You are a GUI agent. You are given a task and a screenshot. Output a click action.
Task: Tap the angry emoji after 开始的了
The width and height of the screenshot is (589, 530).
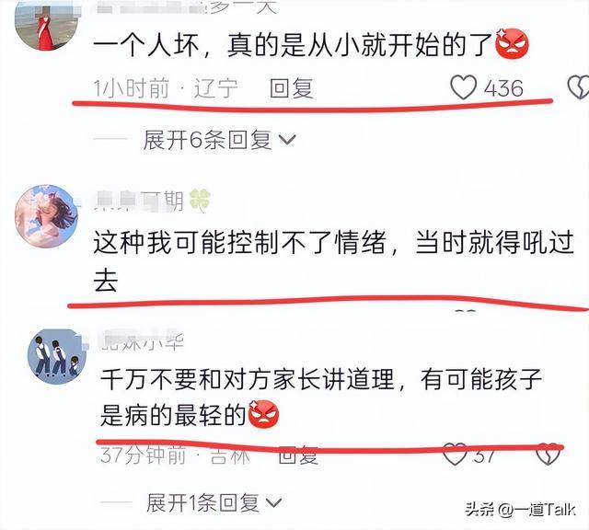513,43
